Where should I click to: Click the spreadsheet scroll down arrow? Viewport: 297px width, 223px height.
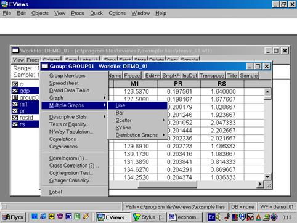point(267,177)
